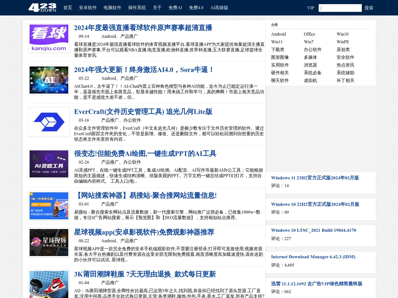Select the 多媒体 category
This screenshot has height=298, width=398.
click(310, 57)
